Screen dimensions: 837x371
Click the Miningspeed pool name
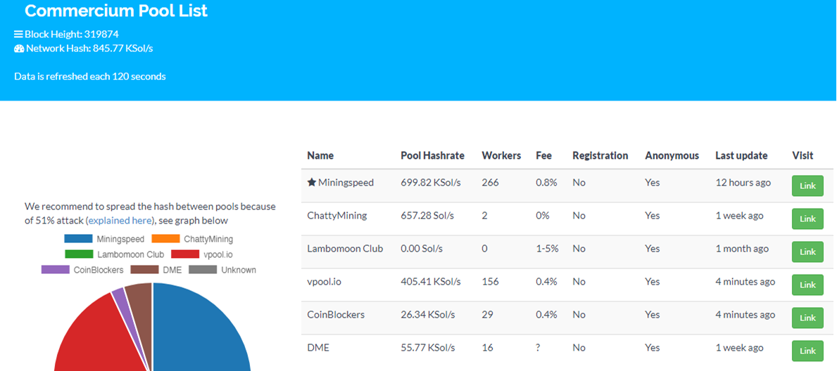346,182
